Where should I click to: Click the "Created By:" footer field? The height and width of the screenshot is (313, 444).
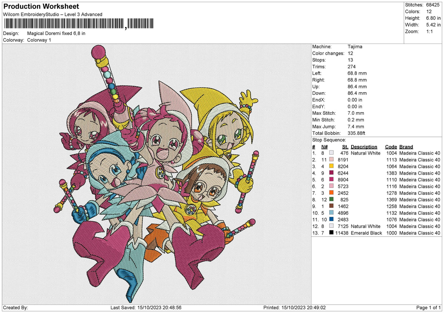tap(16, 307)
